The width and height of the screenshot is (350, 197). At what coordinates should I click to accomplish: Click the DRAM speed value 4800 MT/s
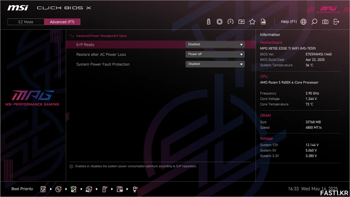(x=314, y=128)
